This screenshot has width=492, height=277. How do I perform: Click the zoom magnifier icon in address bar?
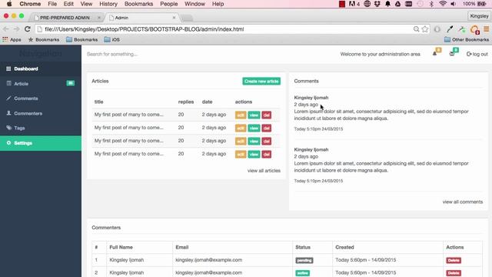417,29
